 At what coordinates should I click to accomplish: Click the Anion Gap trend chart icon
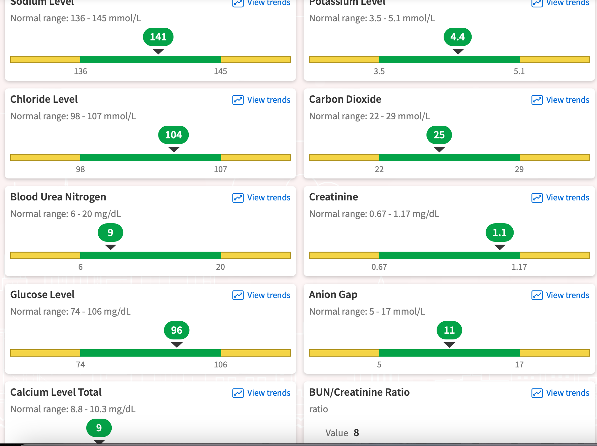coord(537,295)
